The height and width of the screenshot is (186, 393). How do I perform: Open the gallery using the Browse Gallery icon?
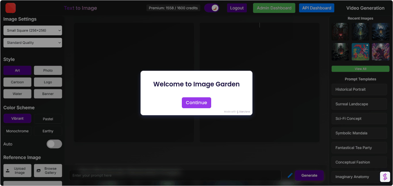[x=38, y=170]
